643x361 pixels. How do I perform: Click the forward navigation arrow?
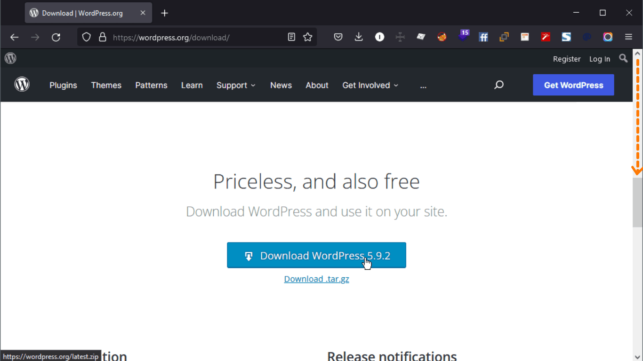coord(35,37)
